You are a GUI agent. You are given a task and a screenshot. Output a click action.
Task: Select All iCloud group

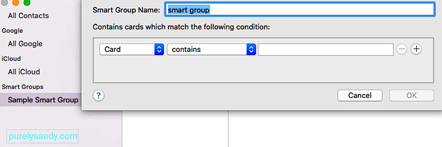point(24,72)
